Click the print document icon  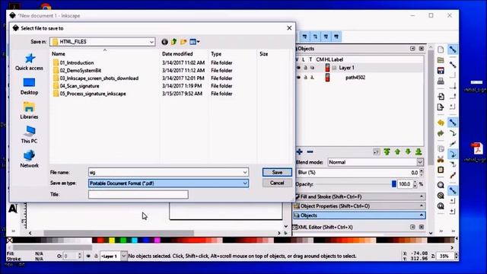coord(441,81)
